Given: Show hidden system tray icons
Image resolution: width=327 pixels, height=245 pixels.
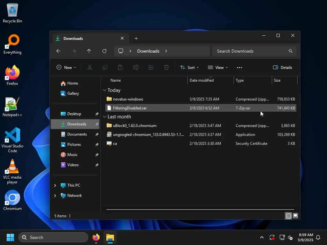Looking at the screenshot, I should point(262,237).
